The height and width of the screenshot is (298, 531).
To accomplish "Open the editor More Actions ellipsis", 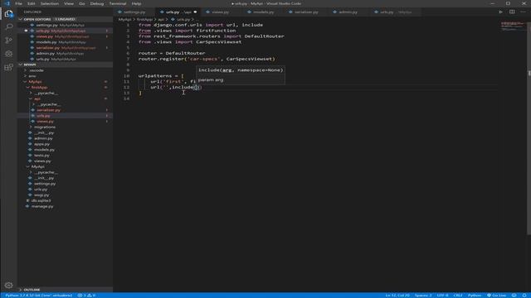I will click(523, 12).
